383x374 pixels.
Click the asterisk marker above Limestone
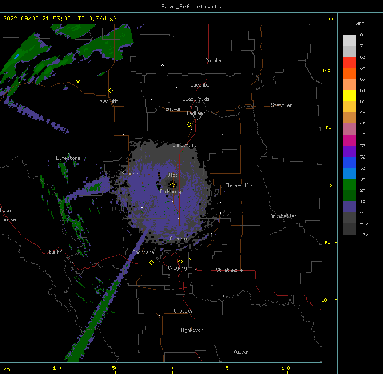click(68, 154)
